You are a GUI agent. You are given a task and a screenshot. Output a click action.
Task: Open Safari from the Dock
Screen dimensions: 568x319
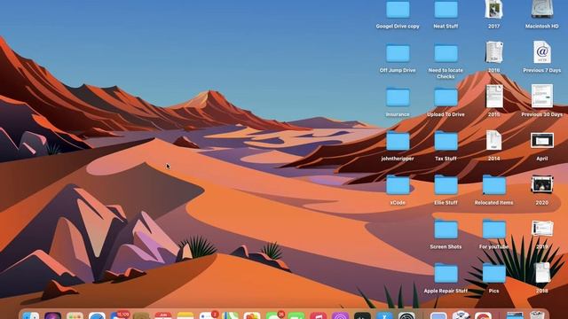[x=97, y=315]
